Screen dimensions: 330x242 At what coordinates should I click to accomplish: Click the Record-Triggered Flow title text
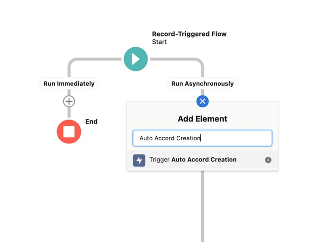[x=189, y=34]
